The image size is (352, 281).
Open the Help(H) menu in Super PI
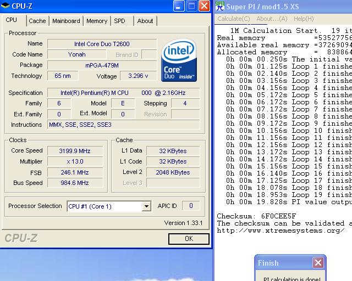[304, 19]
